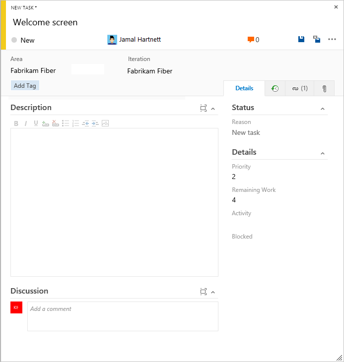Maximize the Description section
The height and width of the screenshot is (362, 344).
click(204, 108)
